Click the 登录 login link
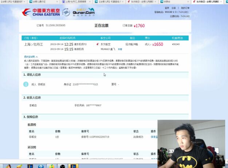 pyautogui.click(x=167, y=8)
